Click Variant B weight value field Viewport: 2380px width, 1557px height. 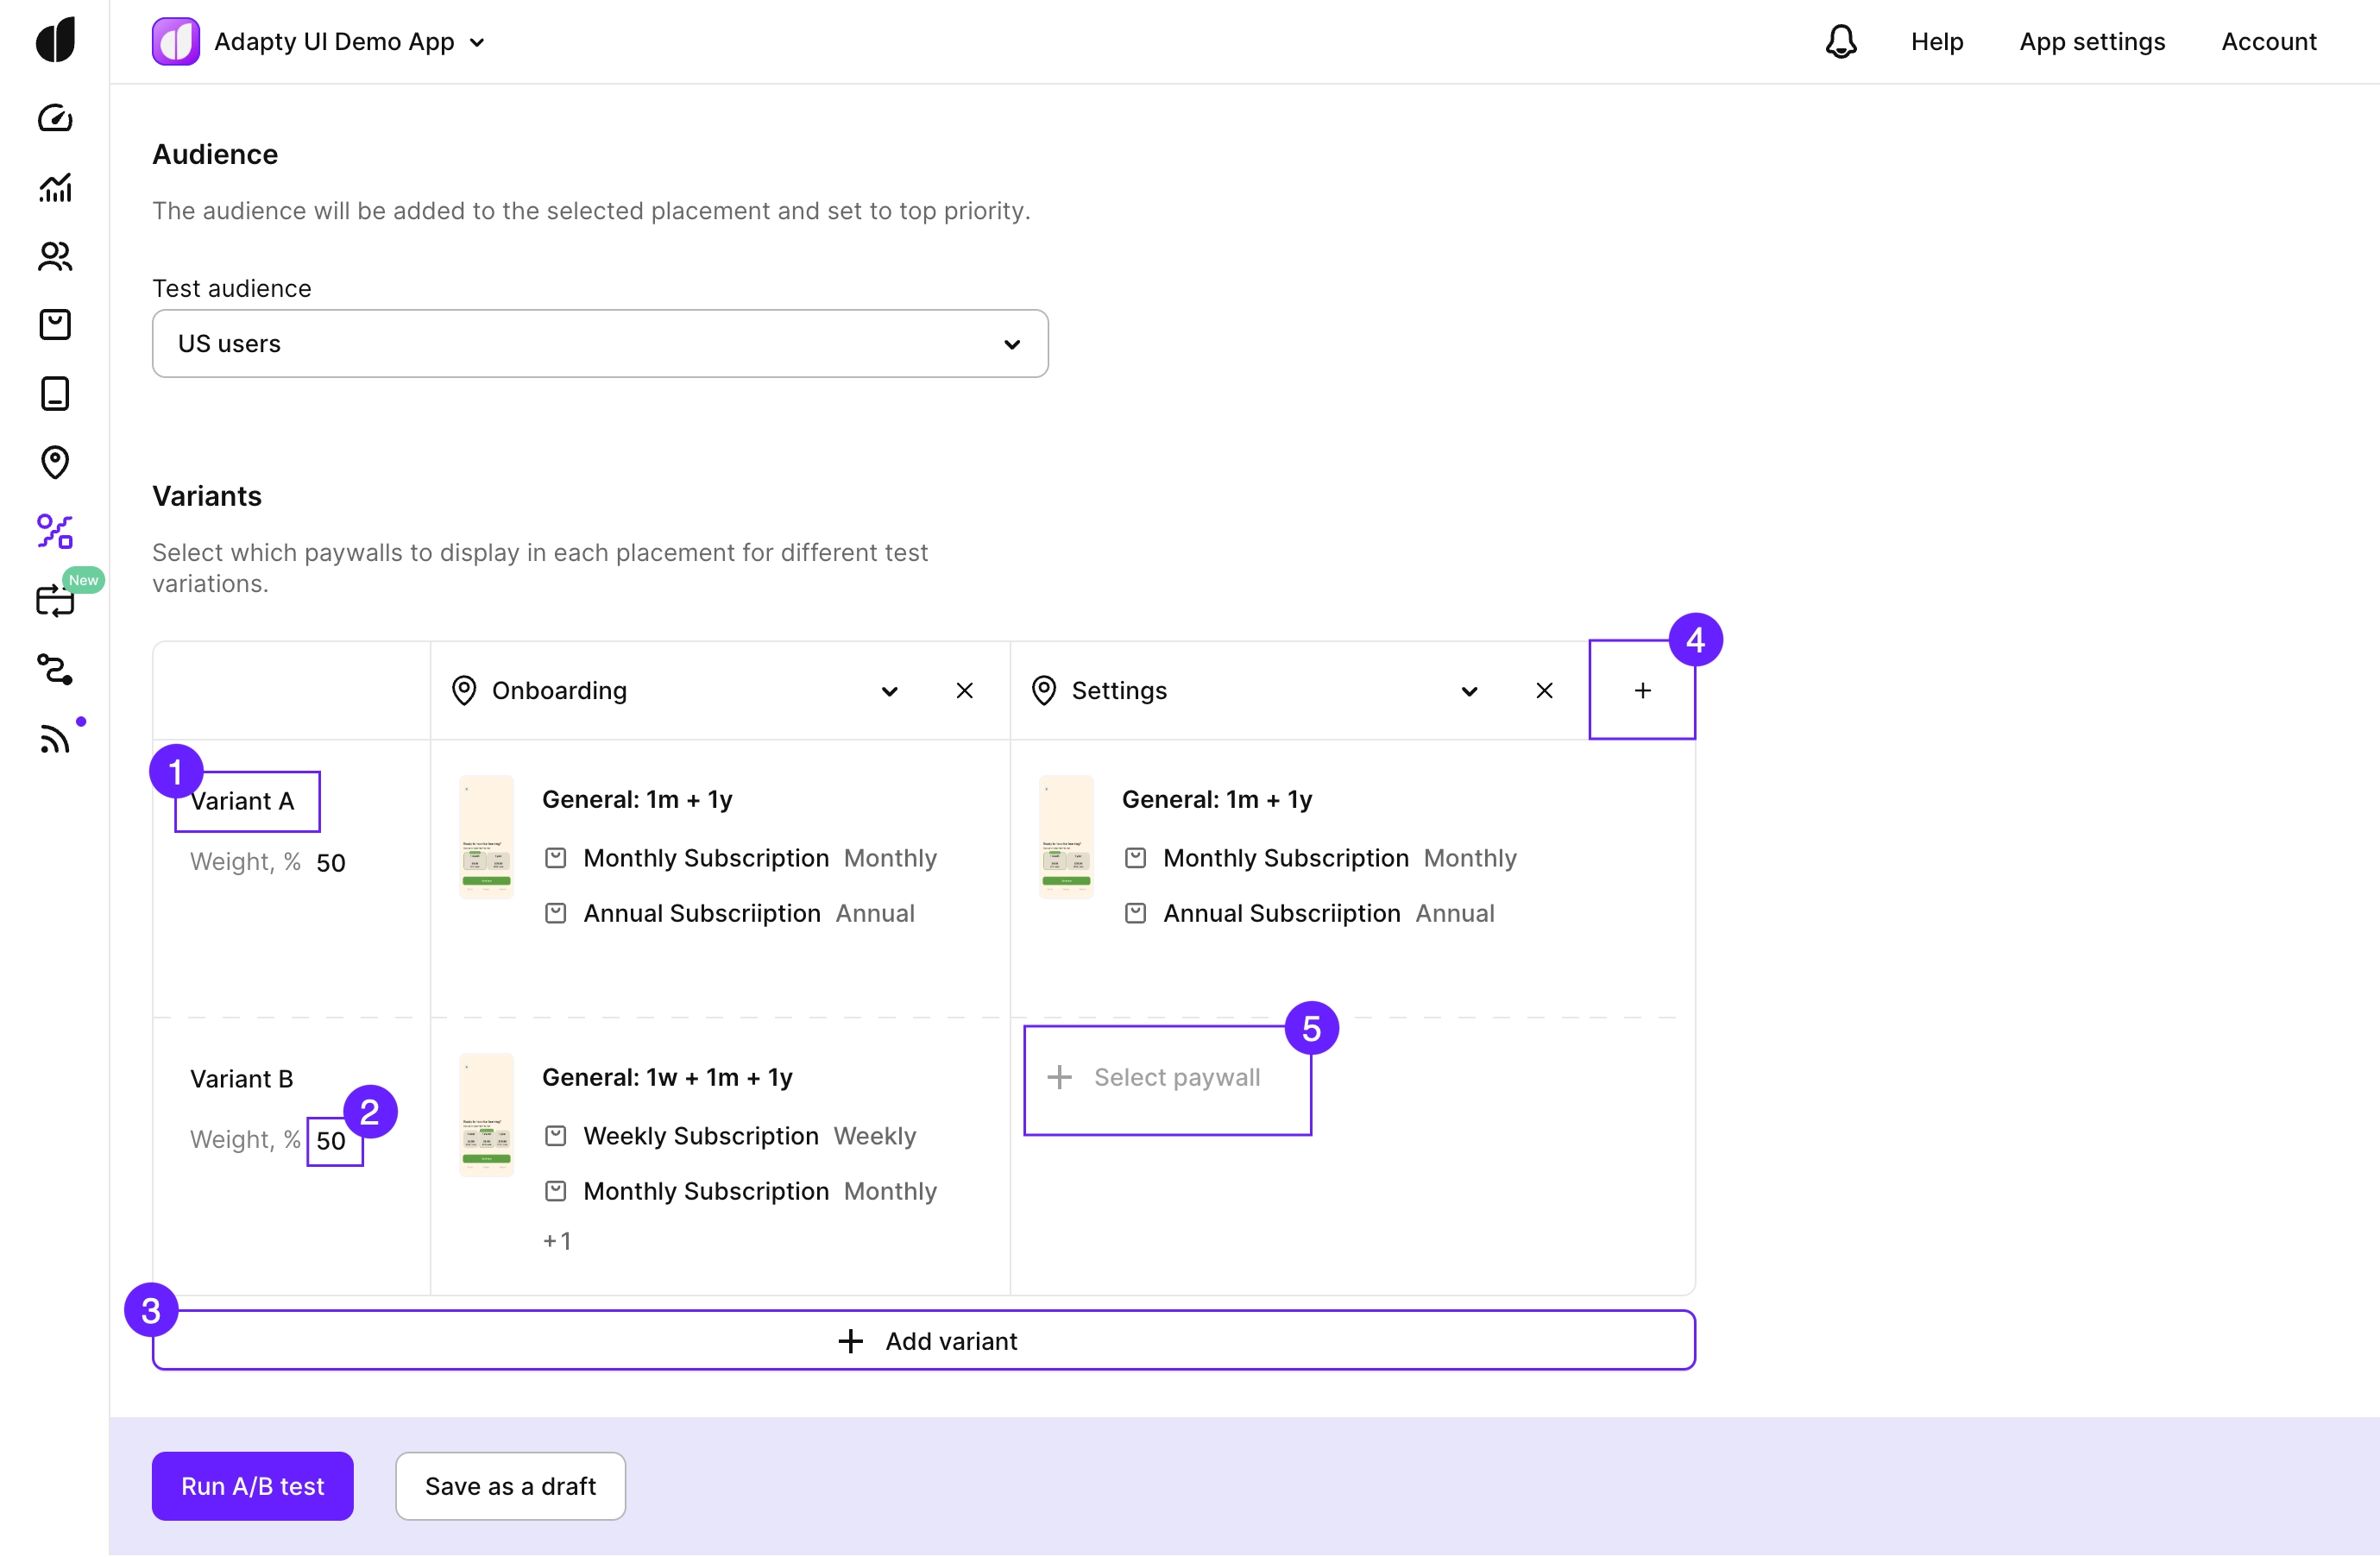(332, 1140)
